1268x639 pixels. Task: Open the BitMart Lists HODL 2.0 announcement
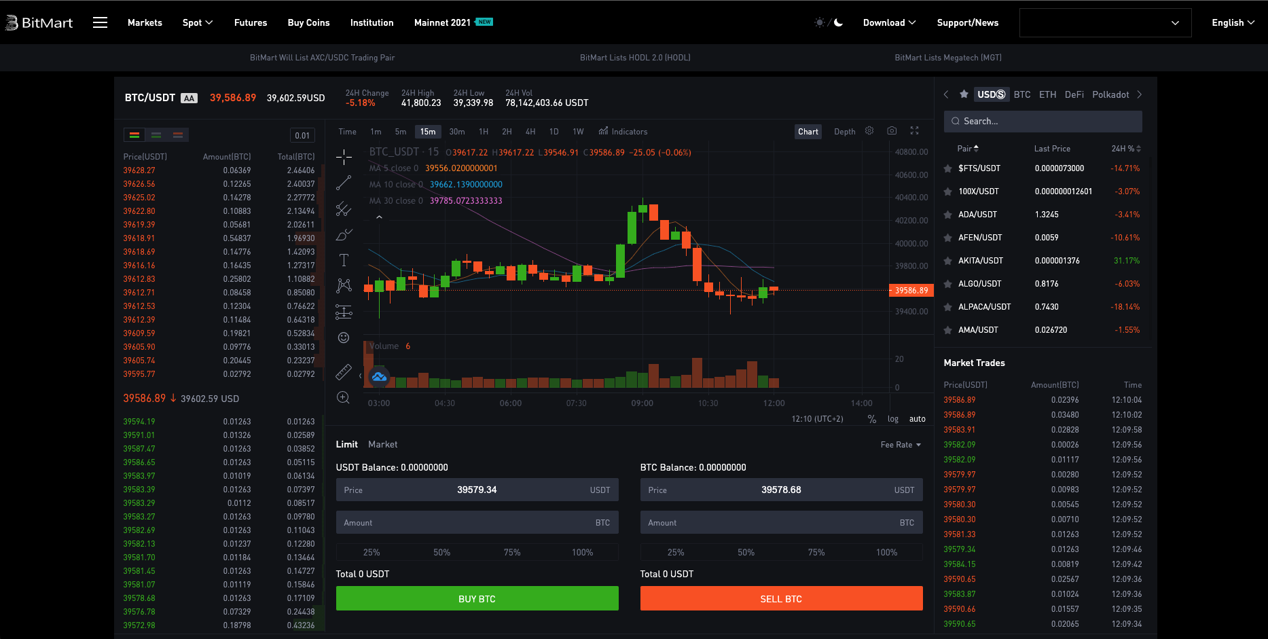[x=635, y=58]
